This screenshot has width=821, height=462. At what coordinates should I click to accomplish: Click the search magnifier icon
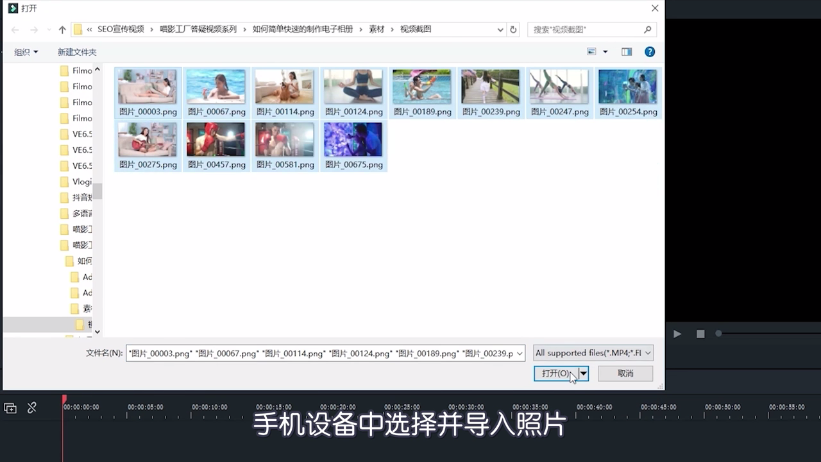click(x=648, y=30)
